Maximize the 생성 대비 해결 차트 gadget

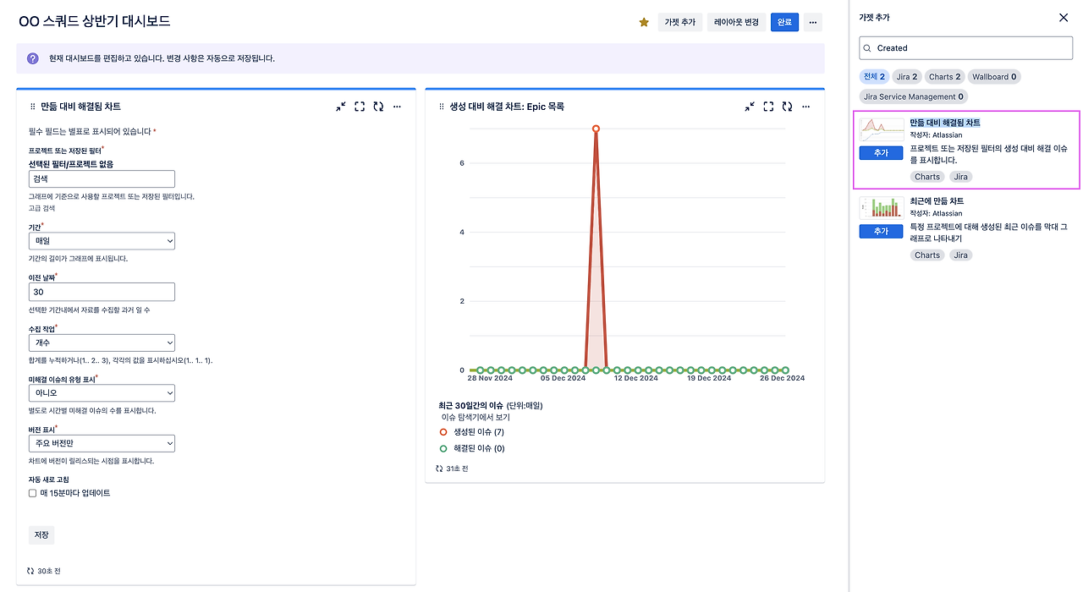coord(768,107)
